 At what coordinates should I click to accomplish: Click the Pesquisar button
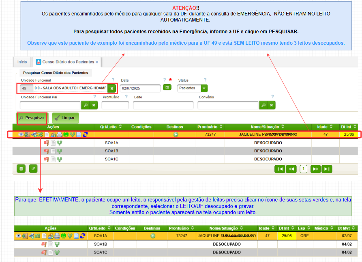[x=32, y=118]
